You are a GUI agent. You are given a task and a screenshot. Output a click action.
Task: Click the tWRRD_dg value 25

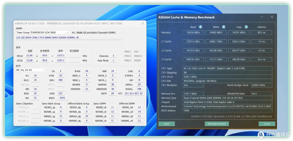pos(87,116)
